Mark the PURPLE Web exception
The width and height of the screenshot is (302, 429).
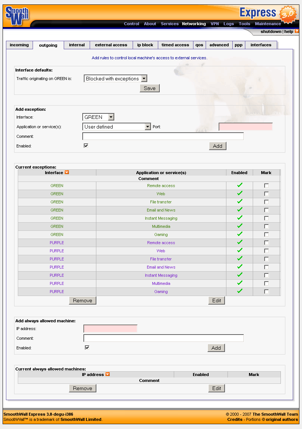(266, 251)
